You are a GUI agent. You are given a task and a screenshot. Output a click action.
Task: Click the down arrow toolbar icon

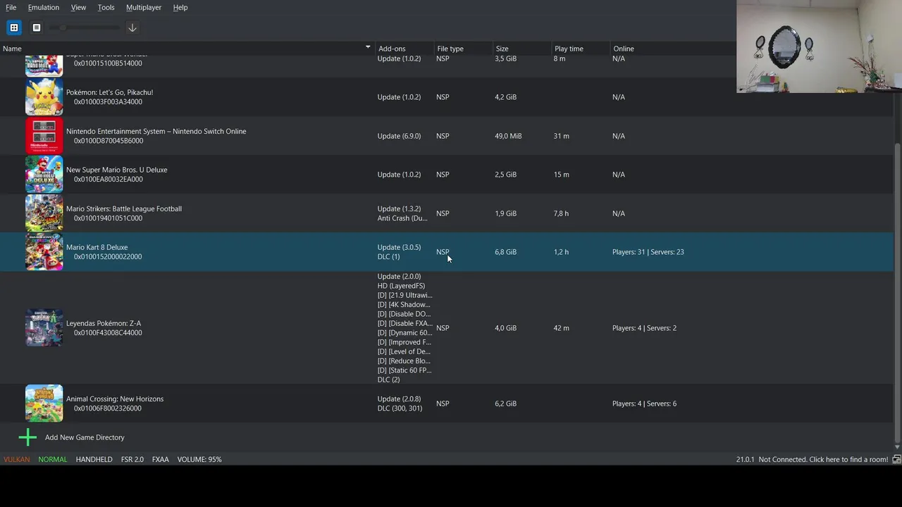pyautogui.click(x=132, y=27)
